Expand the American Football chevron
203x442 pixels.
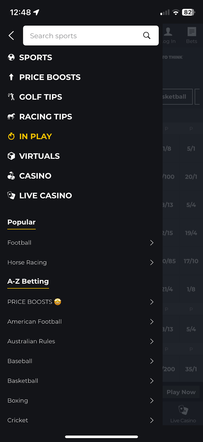pyautogui.click(x=152, y=322)
